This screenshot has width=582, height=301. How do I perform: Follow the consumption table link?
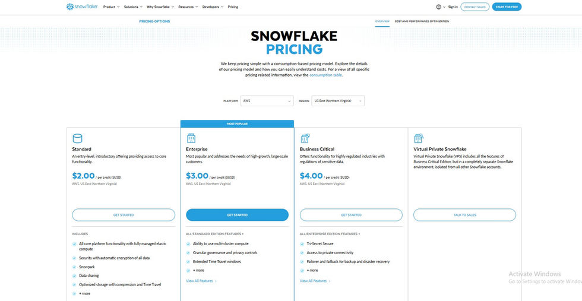pos(325,75)
